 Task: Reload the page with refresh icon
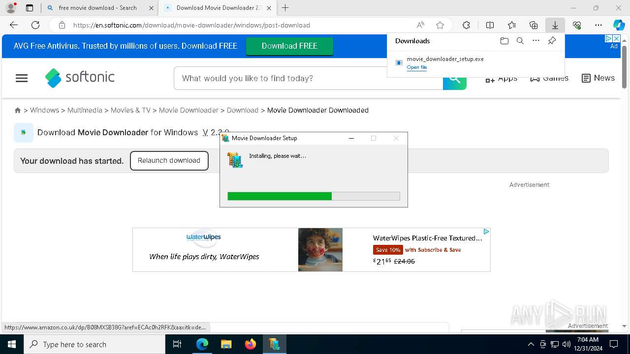tap(35, 25)
